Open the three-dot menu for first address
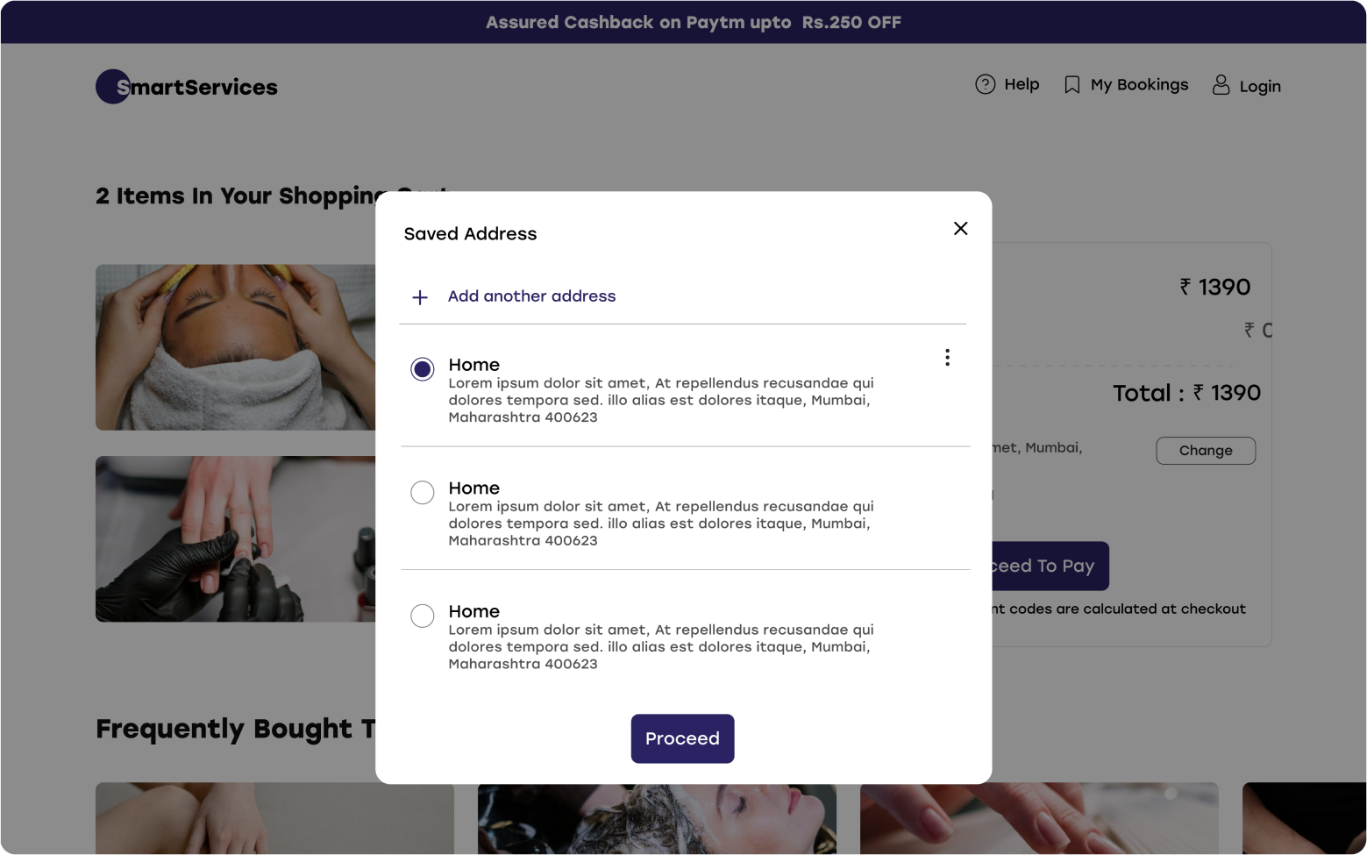Viewport: 1367px width, 855px height. (x=947, y=357)
